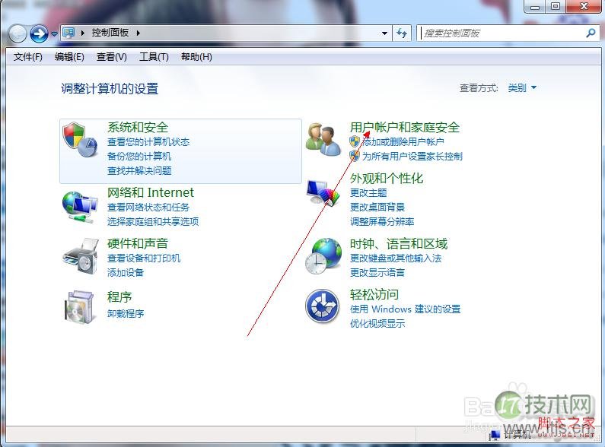Screen dimensions: 605x447
Task: Click 添加或删除用户帐户 link
Action: [403, 142]
